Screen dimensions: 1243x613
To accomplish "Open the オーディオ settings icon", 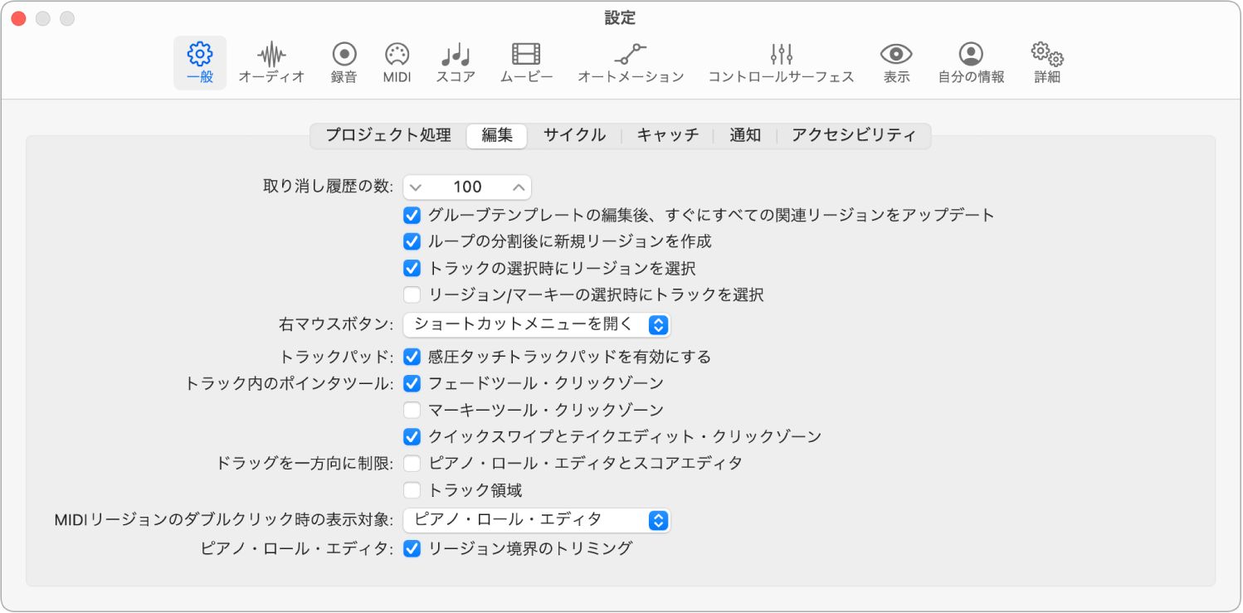I will 271,62.
